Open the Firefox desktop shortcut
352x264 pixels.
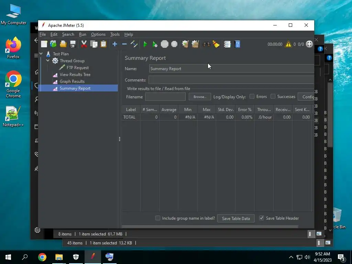click(13, 48)
